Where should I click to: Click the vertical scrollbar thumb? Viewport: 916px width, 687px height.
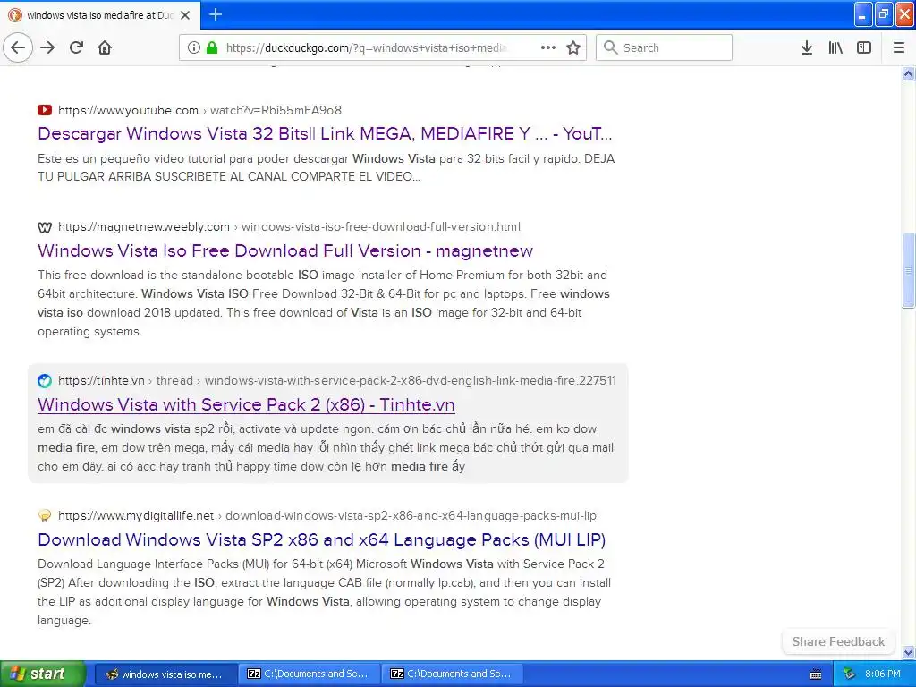tap(908, 269)
